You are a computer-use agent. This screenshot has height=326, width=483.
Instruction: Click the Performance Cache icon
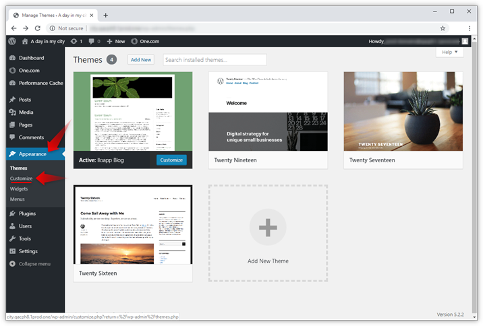pos(12,83)
